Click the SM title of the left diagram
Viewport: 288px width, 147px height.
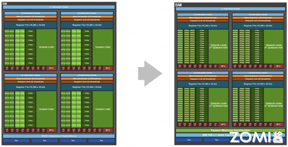coord(5,3)
